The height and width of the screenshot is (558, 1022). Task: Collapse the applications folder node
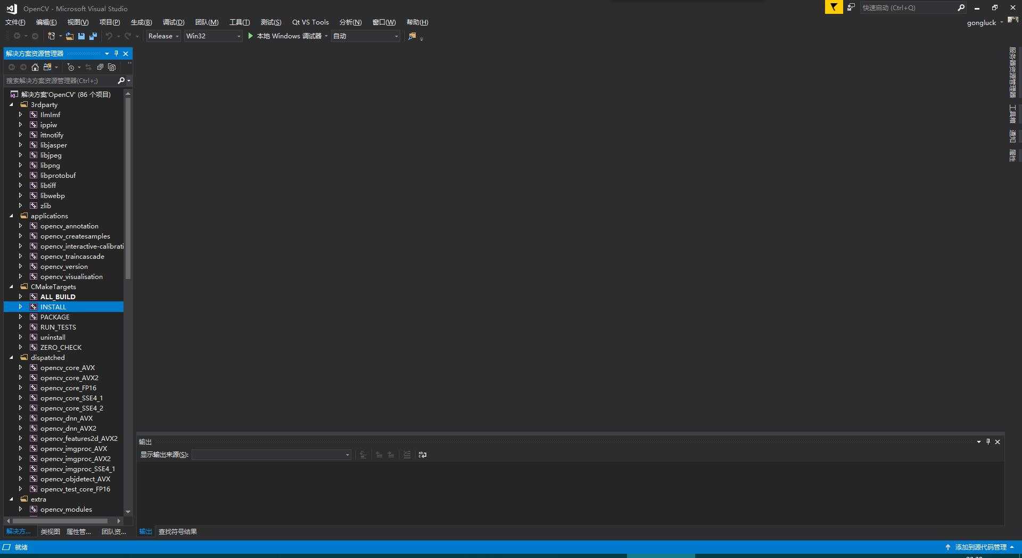point(11,216)
